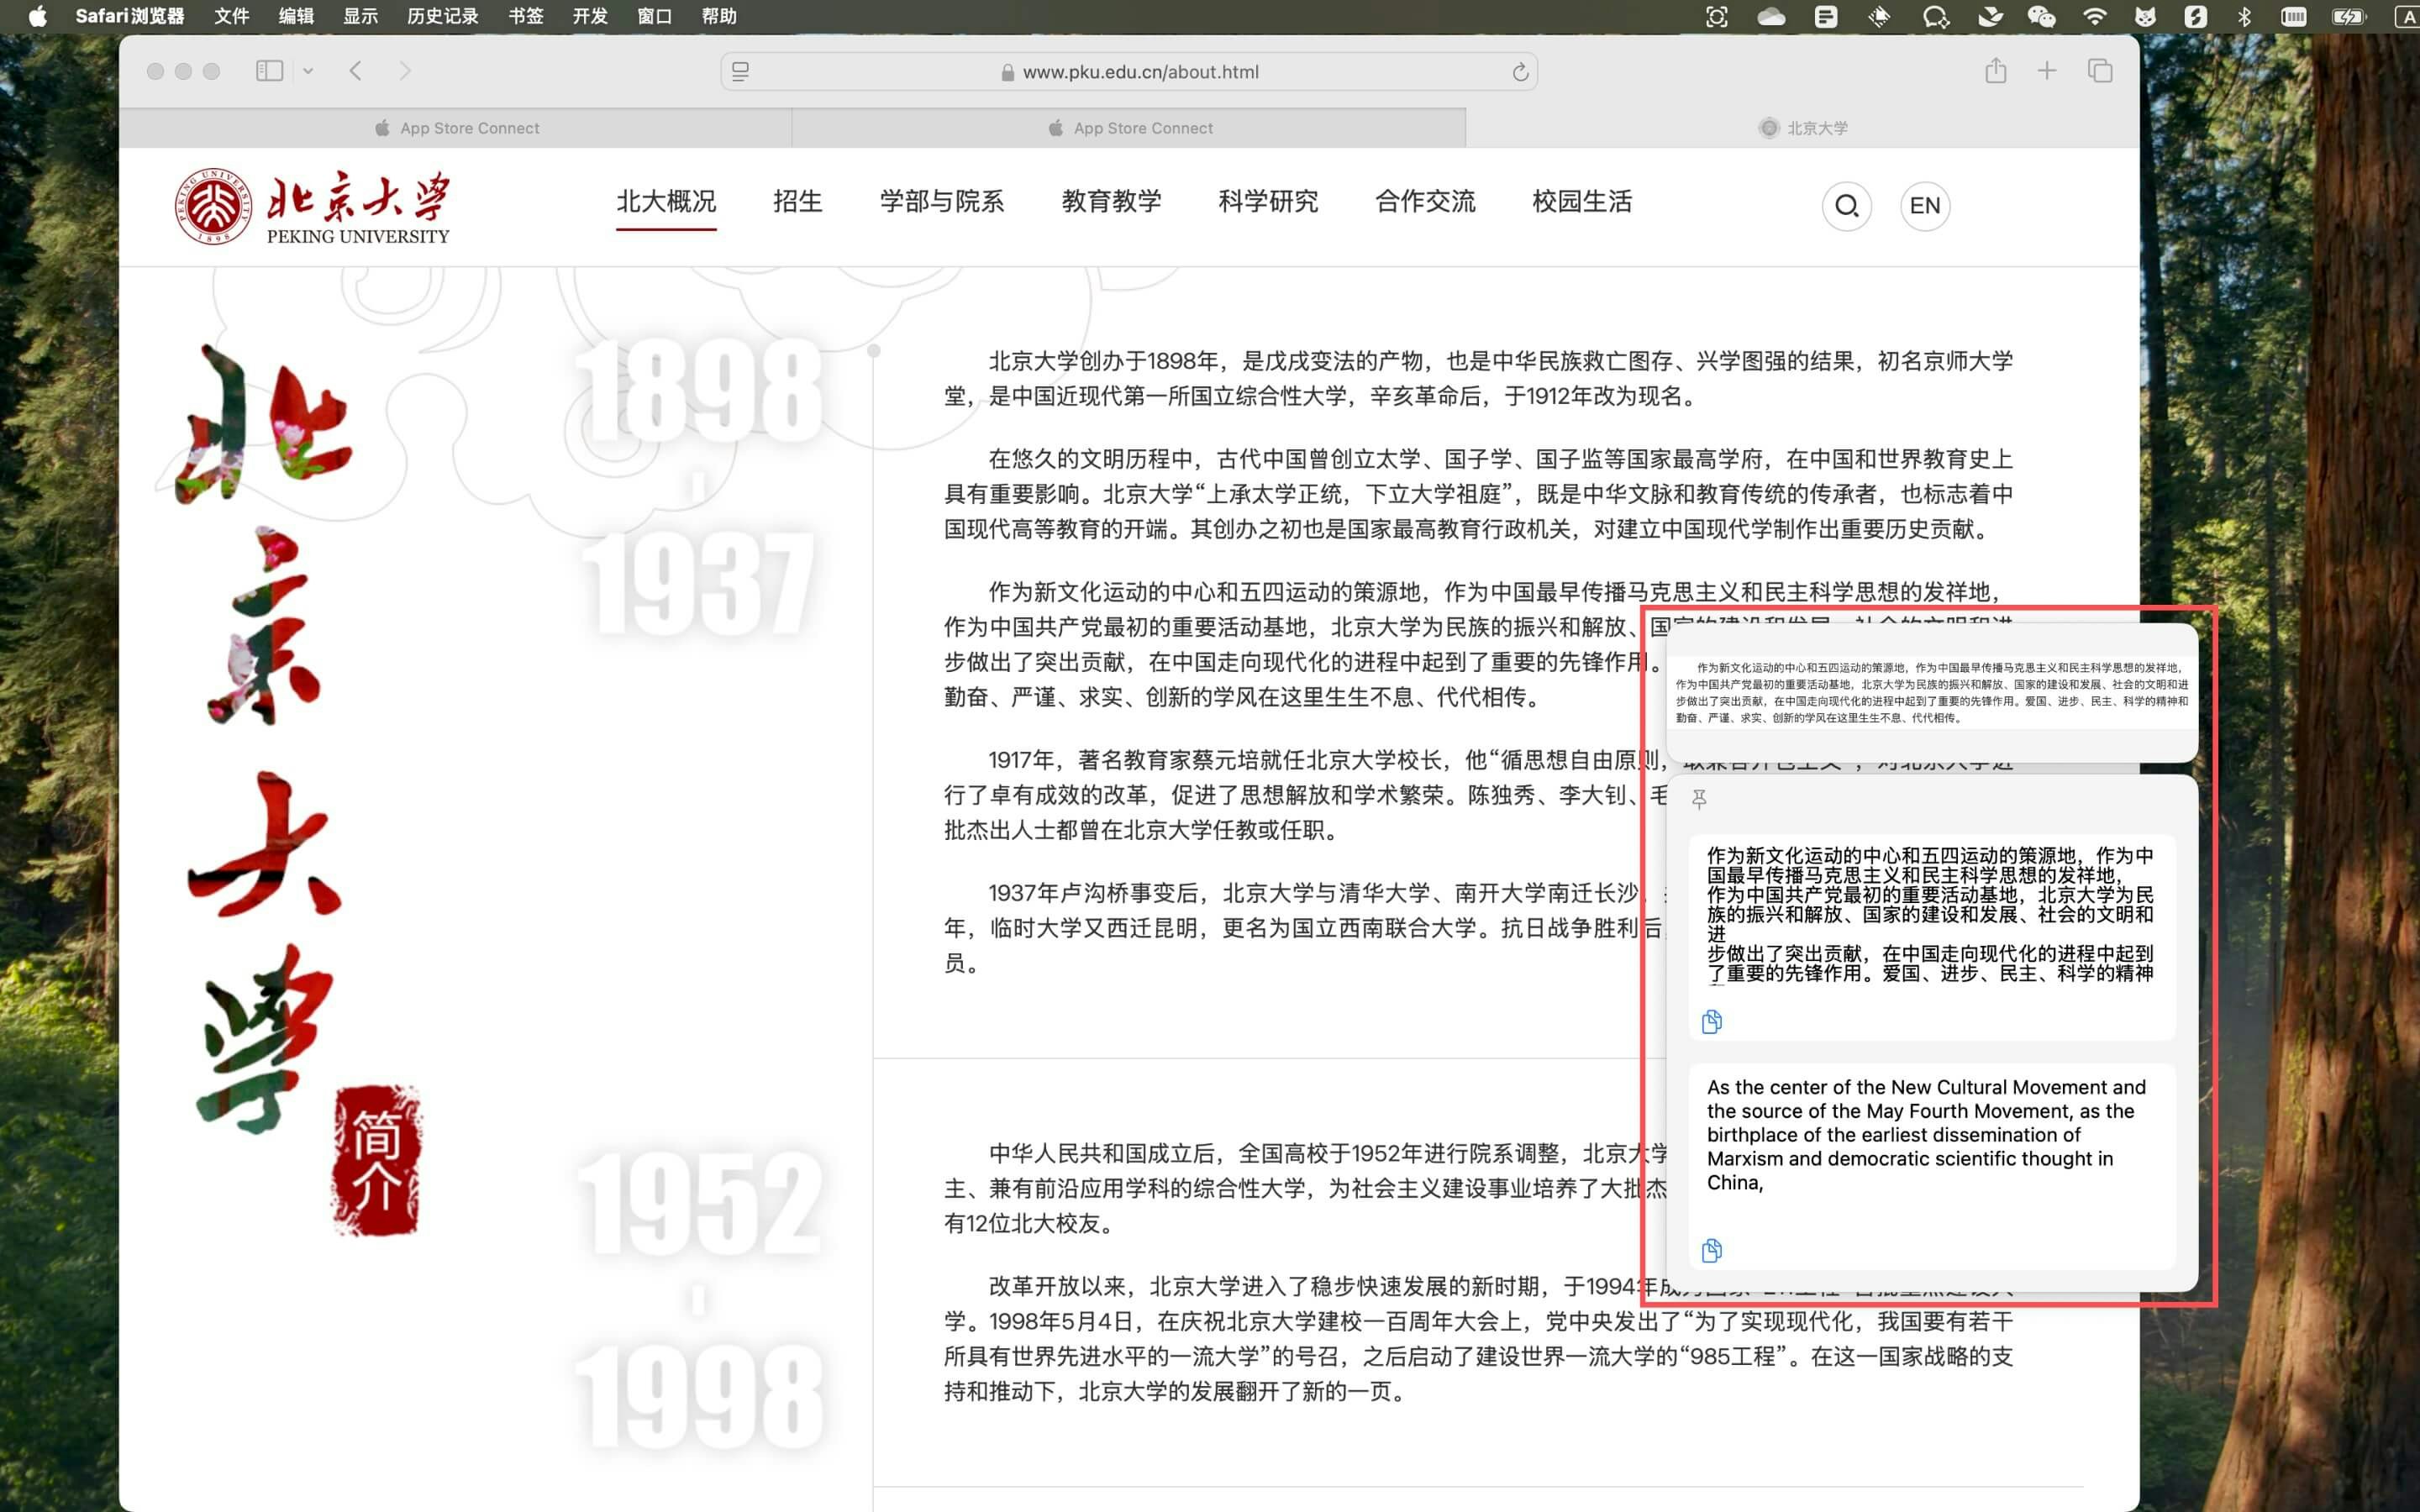The width and height of the screenshot is (2420, 1512).
Task: Open the 校园生活 navigation item
Action: [1582, 201]
